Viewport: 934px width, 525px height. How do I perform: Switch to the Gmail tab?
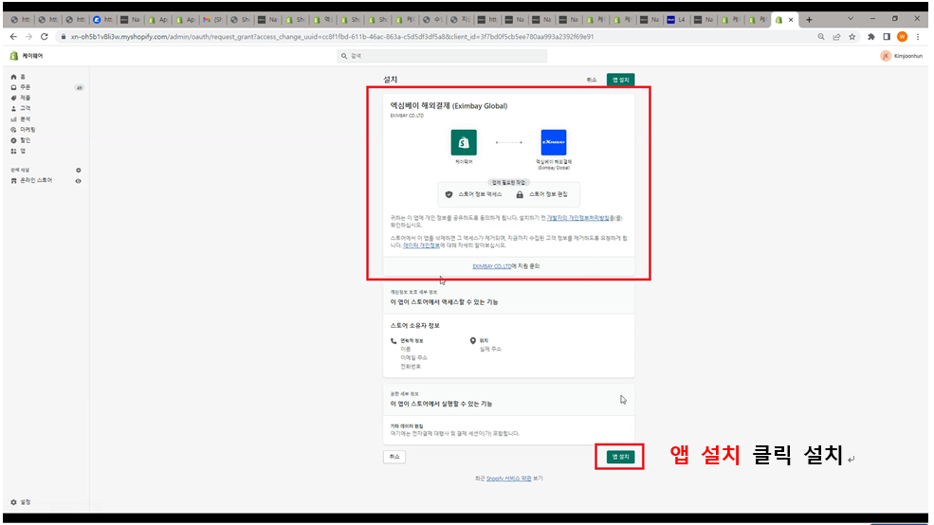click(x=212, y=20)
